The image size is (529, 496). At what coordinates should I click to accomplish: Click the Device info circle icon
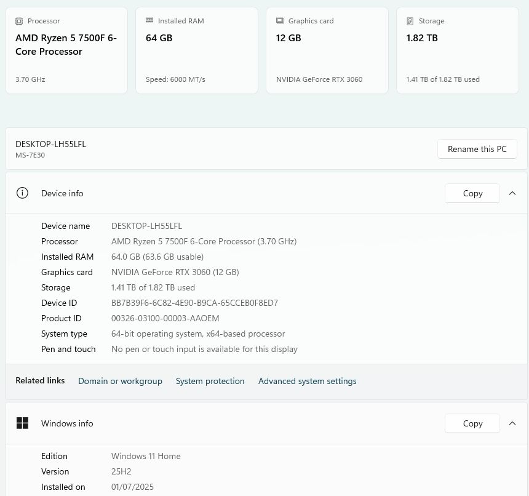(x=22, y=193)
